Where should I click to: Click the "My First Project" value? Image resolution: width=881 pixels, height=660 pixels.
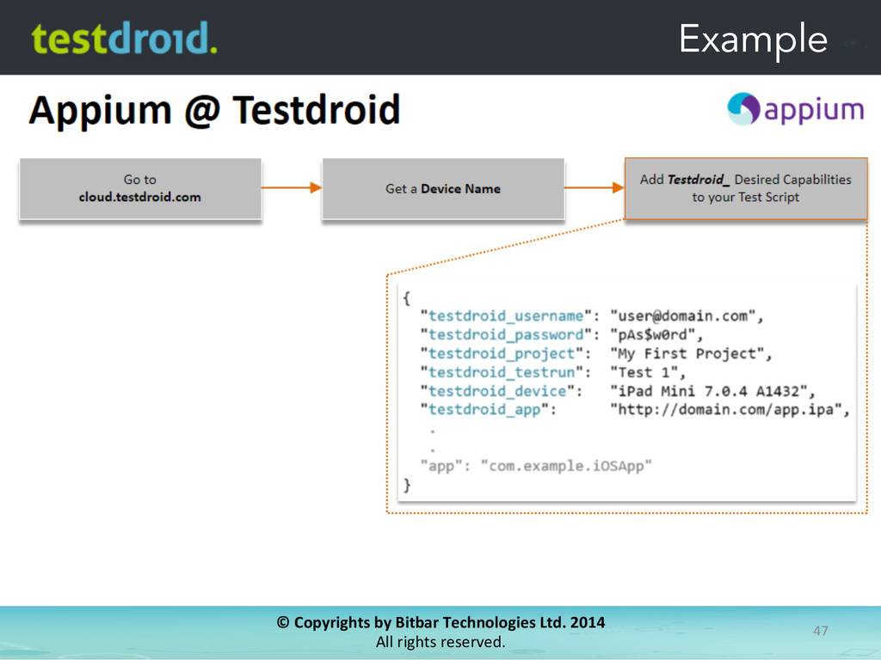687,353
